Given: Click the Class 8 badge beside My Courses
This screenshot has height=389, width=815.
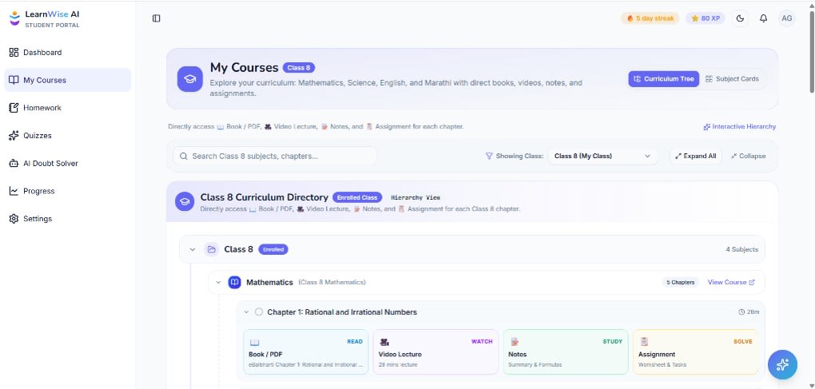Looking at the screenshot, I should pos(299,68).
